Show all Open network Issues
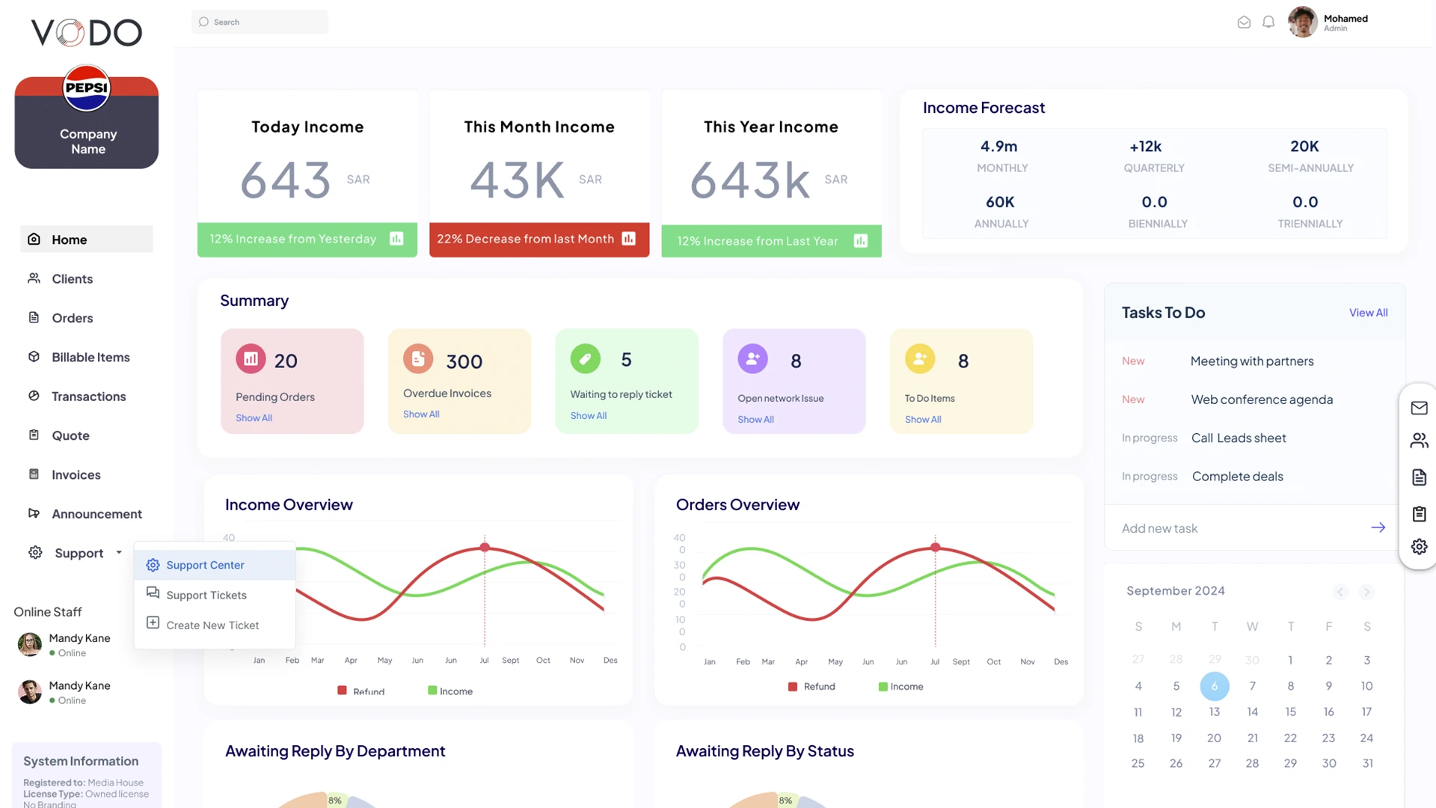Viewport: 1436px width, 808px height. tap(755, 419)
